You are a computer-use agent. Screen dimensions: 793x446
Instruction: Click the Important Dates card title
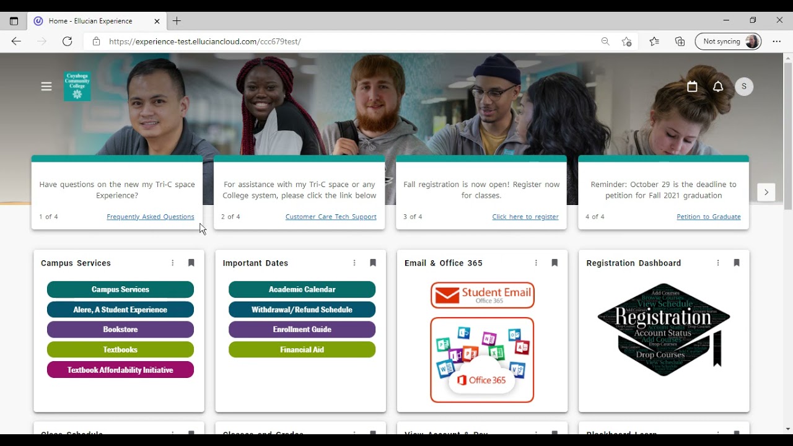pos(255,263)
